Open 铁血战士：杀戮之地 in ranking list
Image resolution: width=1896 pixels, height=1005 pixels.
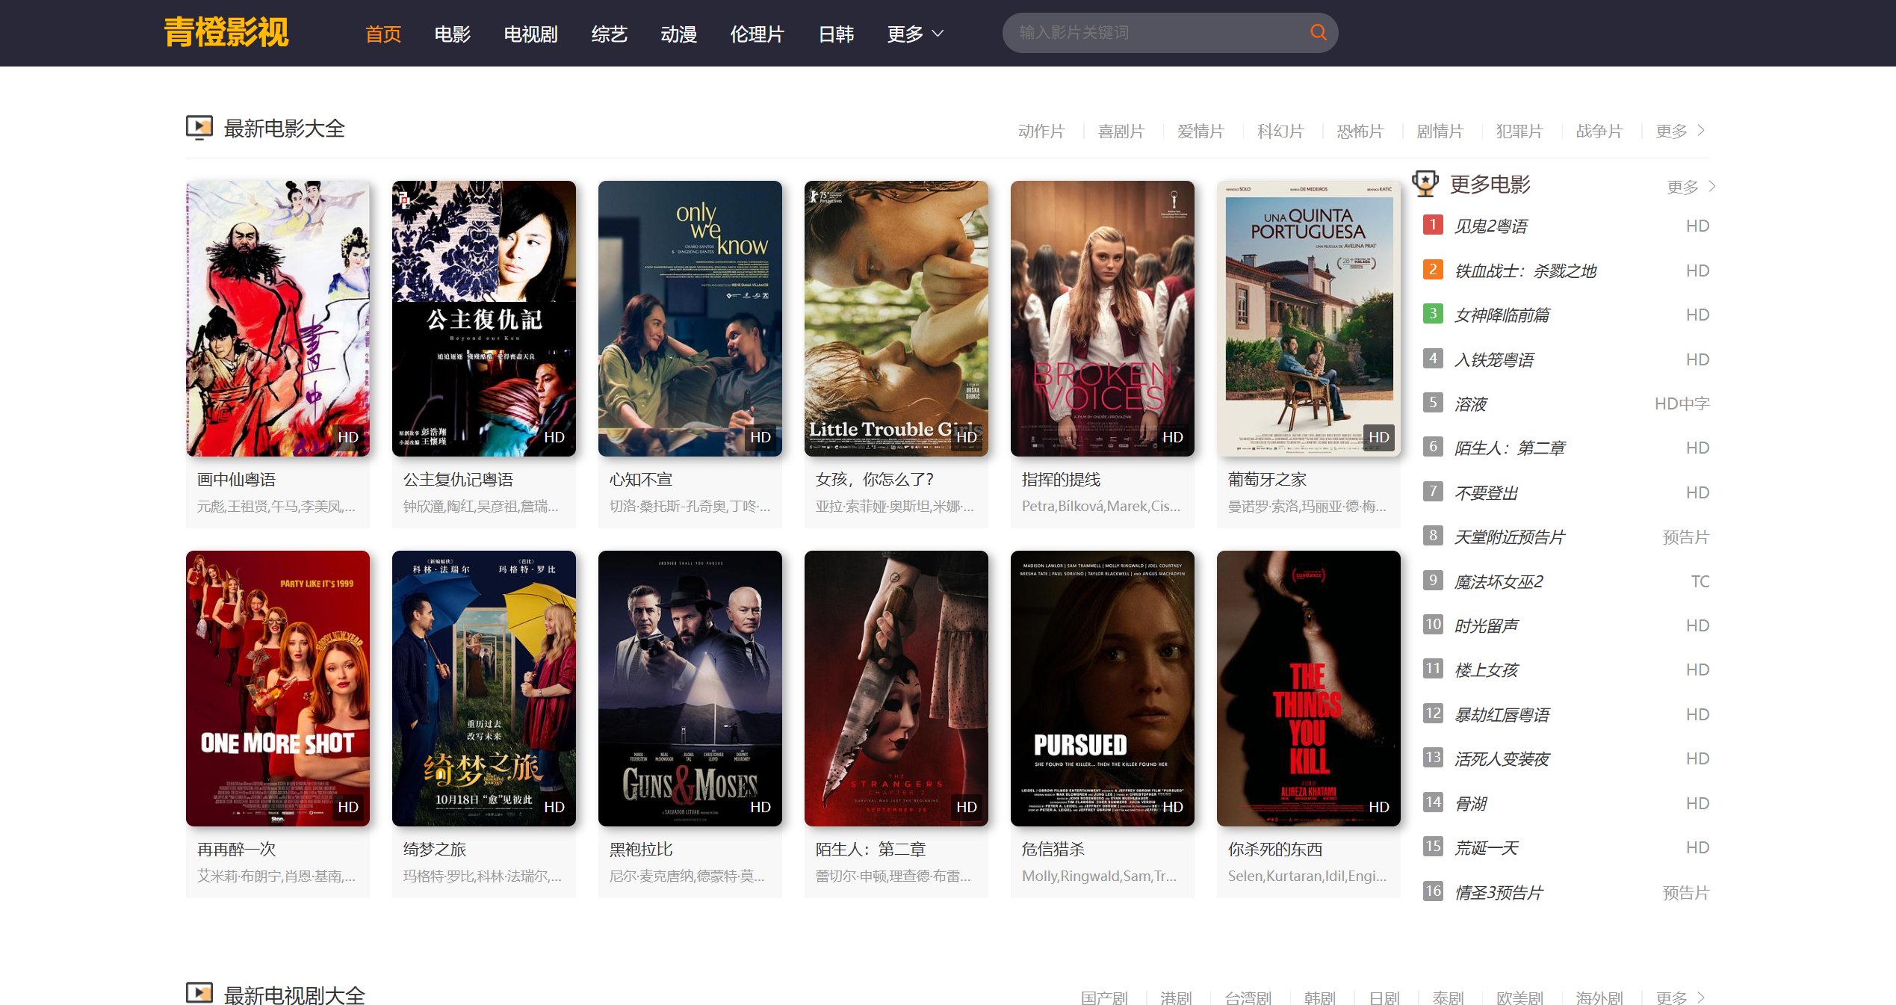[x=1525, y=270]
